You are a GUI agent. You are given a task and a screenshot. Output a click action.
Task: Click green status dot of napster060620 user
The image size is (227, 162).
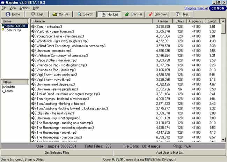[x=3, y=25]
